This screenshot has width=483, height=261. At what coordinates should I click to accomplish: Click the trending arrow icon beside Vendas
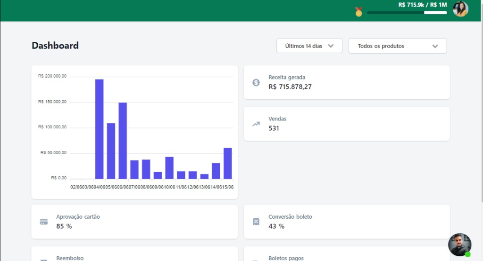pos(256,124)
